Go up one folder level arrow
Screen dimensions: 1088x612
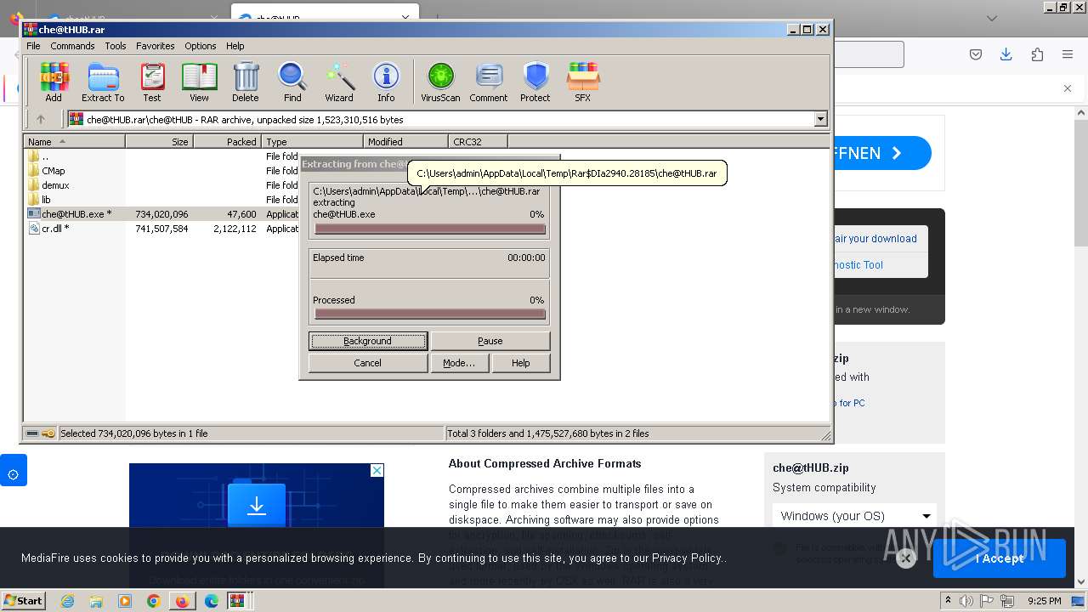(x=40, y=120)
